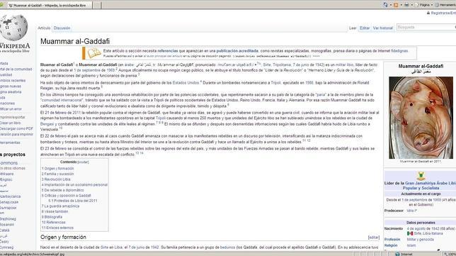Switch to the Artículo tab

tap(44, 28)
